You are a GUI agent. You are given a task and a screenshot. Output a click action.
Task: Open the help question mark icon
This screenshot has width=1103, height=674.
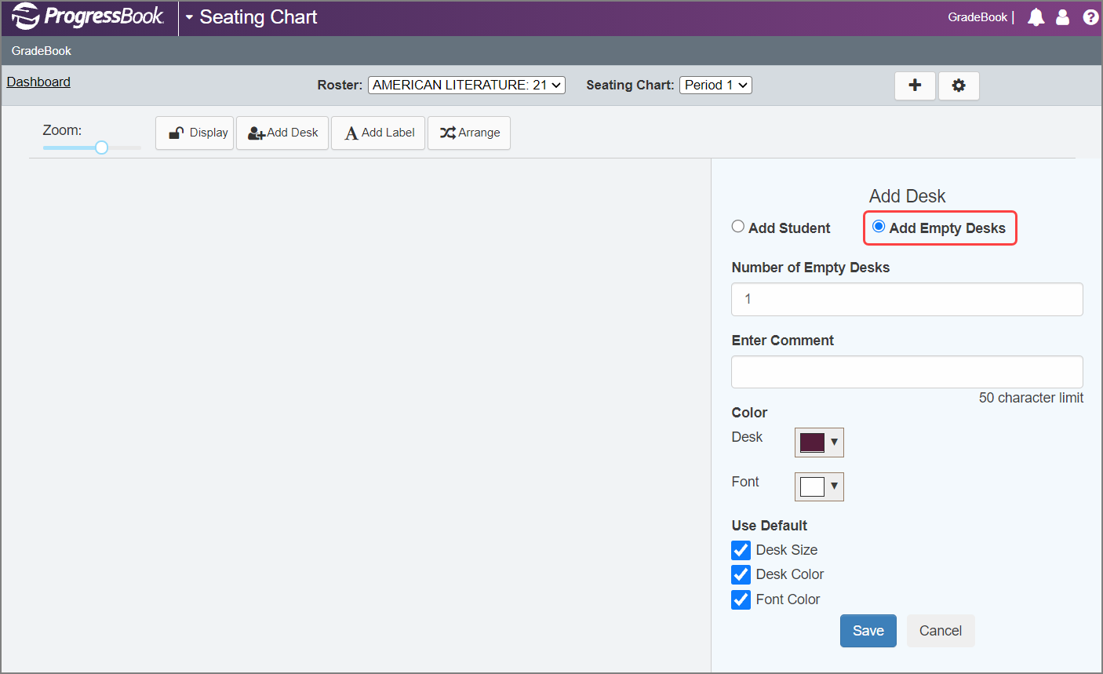pyautogui.click(x=1090, y=17)
